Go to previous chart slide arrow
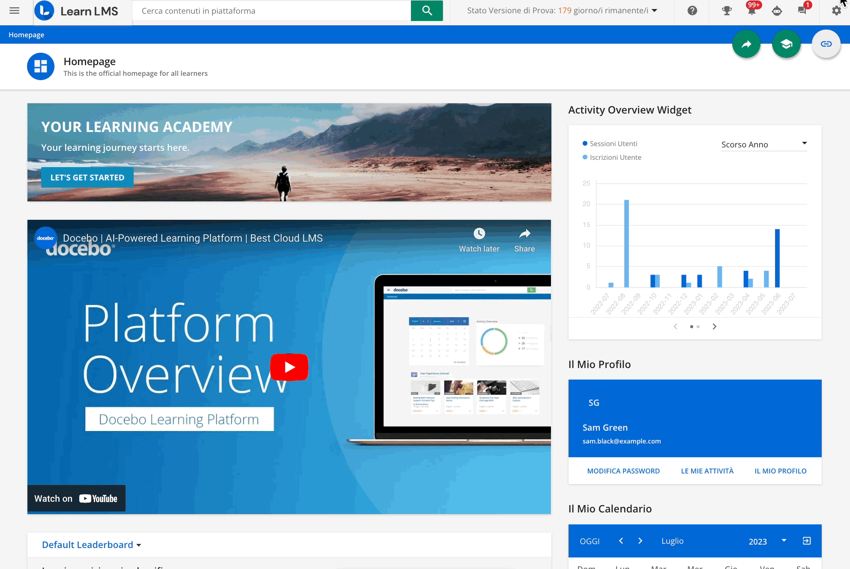 click(676, 326)
